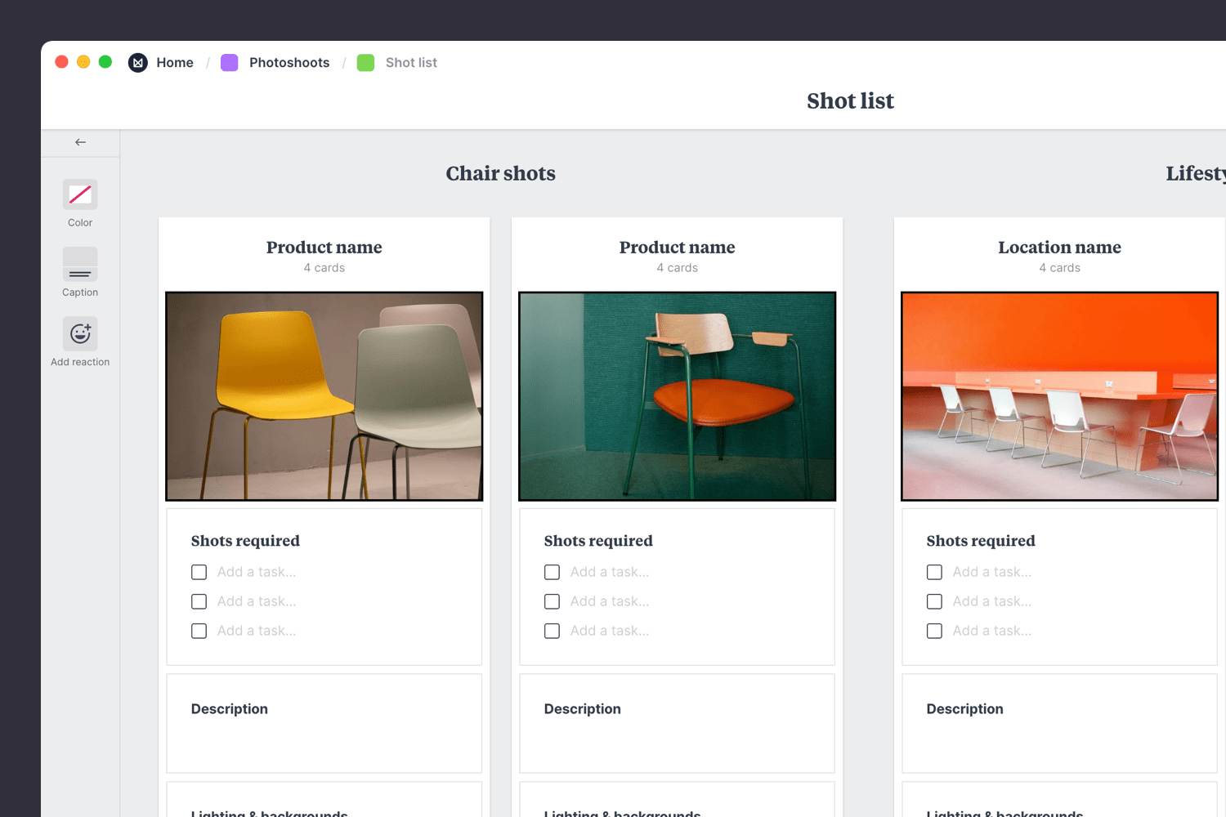Check first task under yellow chair column
The image size is (1226, 817).
click(199, 572)
